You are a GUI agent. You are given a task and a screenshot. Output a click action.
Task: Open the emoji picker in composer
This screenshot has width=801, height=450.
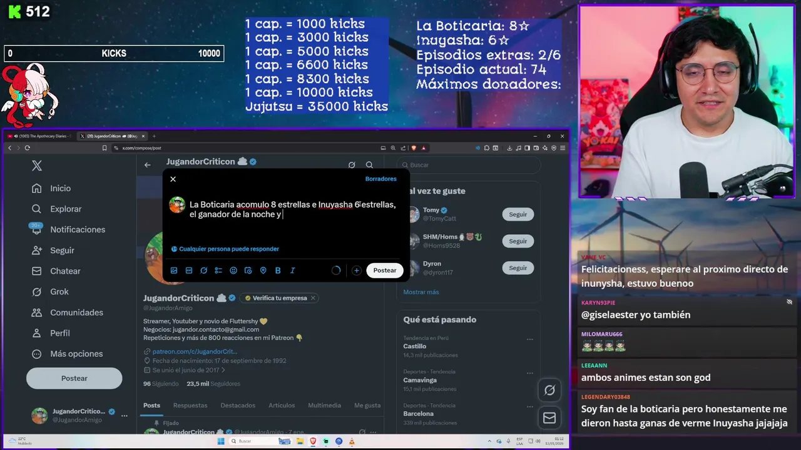(233, 271)
